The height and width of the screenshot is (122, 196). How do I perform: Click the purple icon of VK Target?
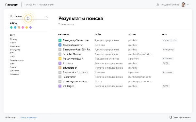click(x=60, y=86)
